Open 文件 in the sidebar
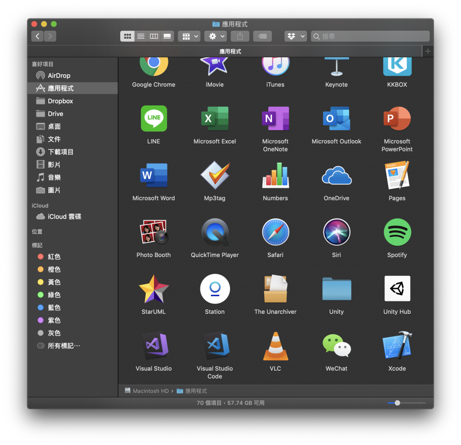The height and width of the screenshot is (445, 461). [72, 139]
